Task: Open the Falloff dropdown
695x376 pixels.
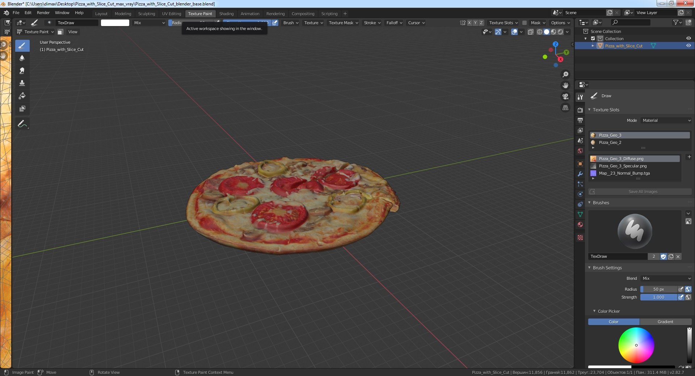Action: coord(394,23)
